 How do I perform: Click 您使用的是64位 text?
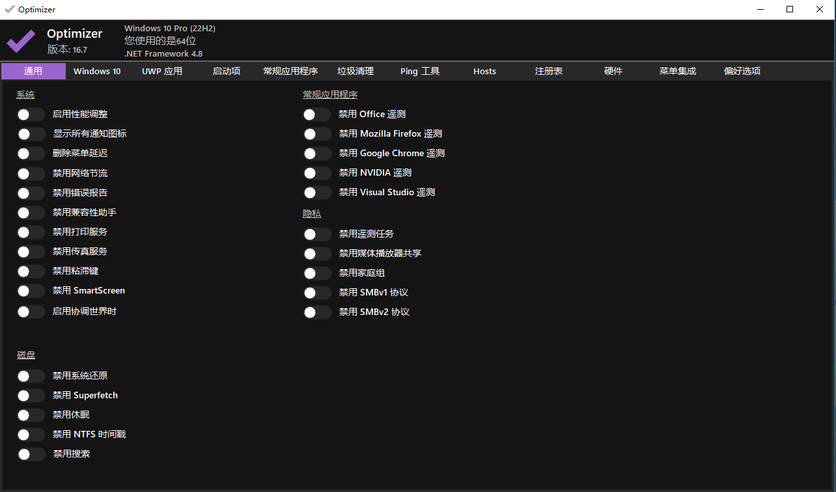(x=160, y=41)
